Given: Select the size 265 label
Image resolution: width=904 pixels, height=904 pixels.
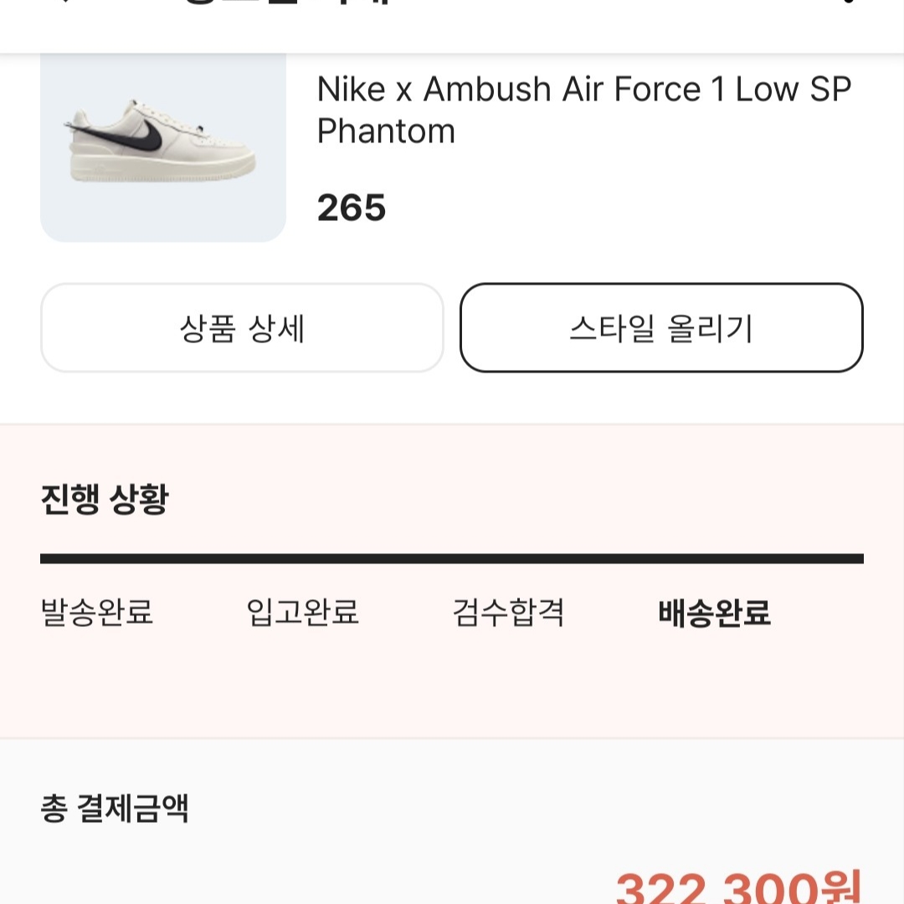Looking at the screenshot, I should [351, 208].
